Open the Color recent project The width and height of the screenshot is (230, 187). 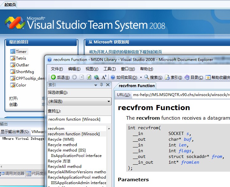tap(21, 85)
